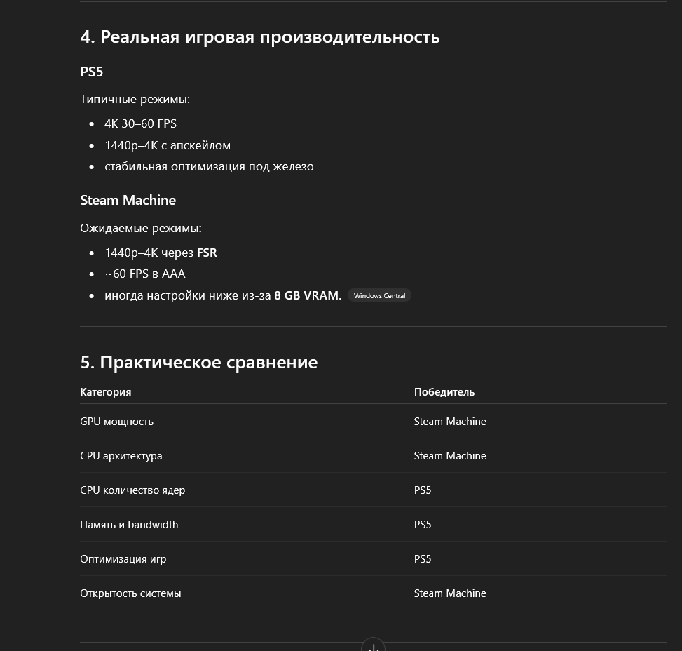Click the "4K 30–60 FPS" bullet item
The width and height of the screenshot is (682, 651).
click(140, 123)
